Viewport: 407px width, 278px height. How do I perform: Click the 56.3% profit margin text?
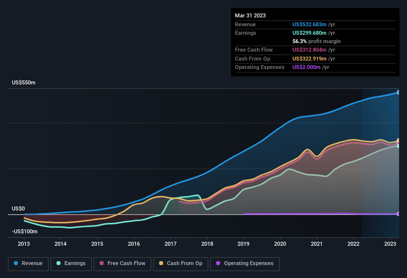click(x=316, y=41)
